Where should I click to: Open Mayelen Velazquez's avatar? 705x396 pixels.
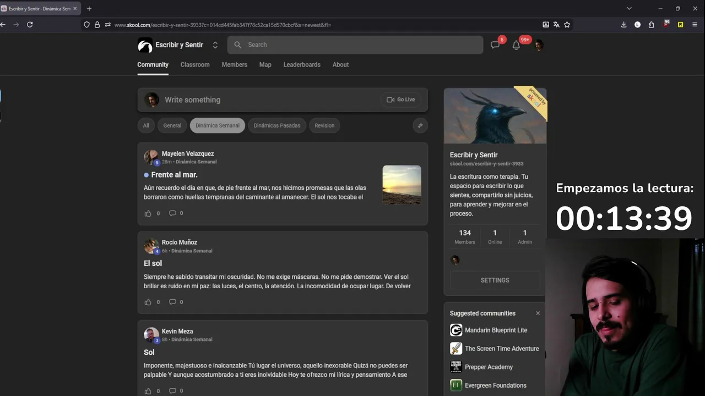[151, 157]
